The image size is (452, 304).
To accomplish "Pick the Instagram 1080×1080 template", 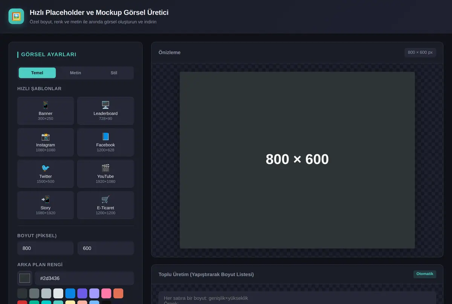I will pyautogui.click(x=46, y=142).
